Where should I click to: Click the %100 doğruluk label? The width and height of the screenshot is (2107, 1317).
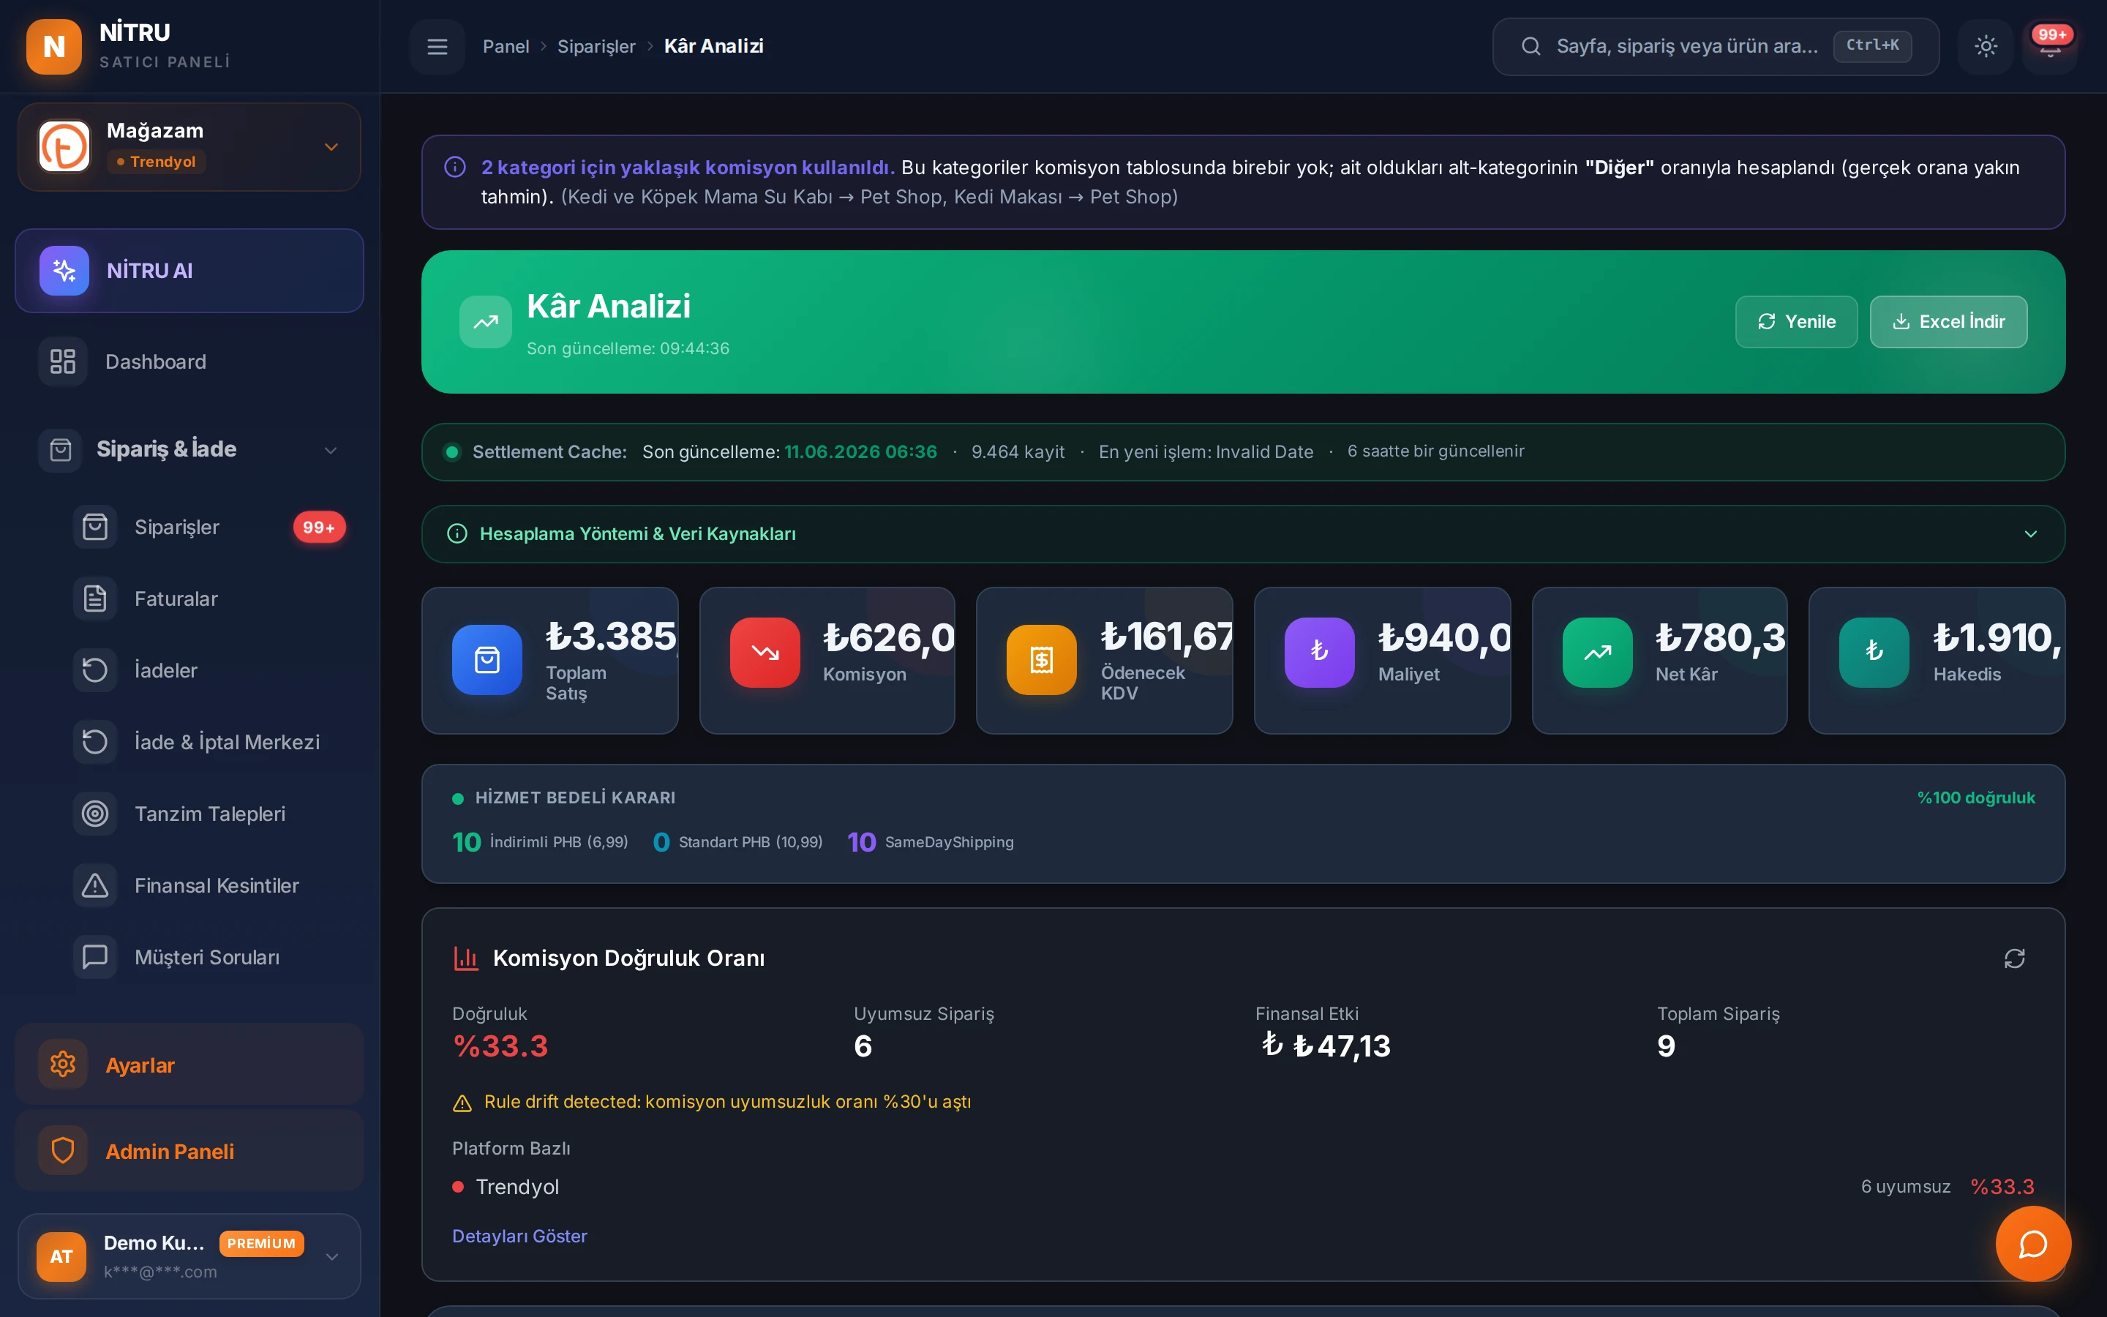click(1975, 797)
